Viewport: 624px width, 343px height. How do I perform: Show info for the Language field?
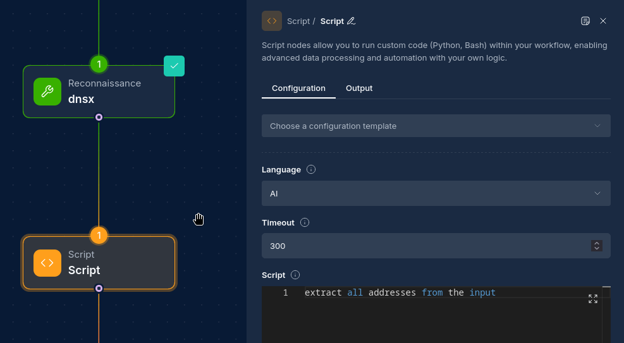[311, 169]
